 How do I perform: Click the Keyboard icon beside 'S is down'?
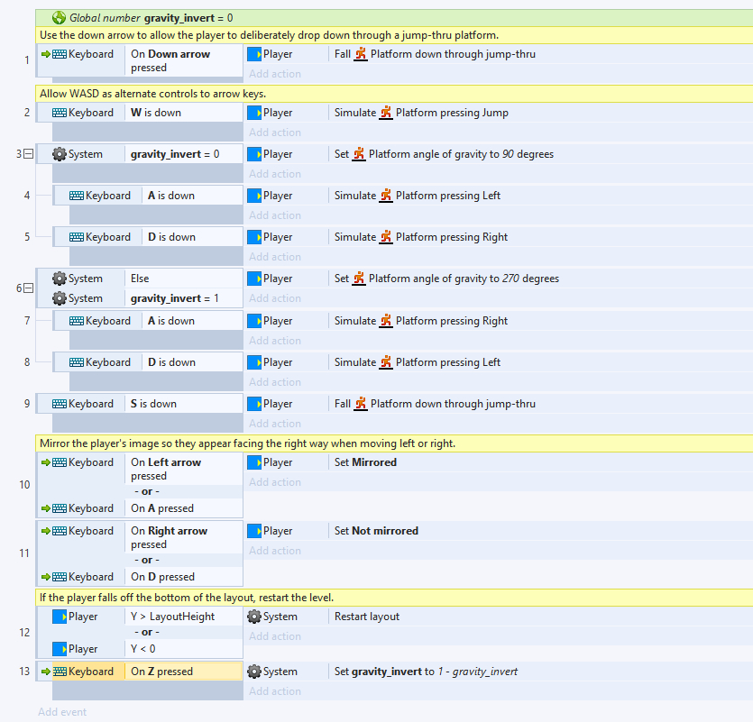tap(60, 404)
